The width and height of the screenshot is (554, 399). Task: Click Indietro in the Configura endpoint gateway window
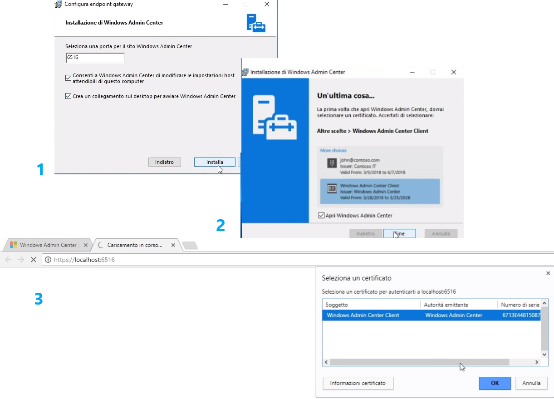click(164, 162)
